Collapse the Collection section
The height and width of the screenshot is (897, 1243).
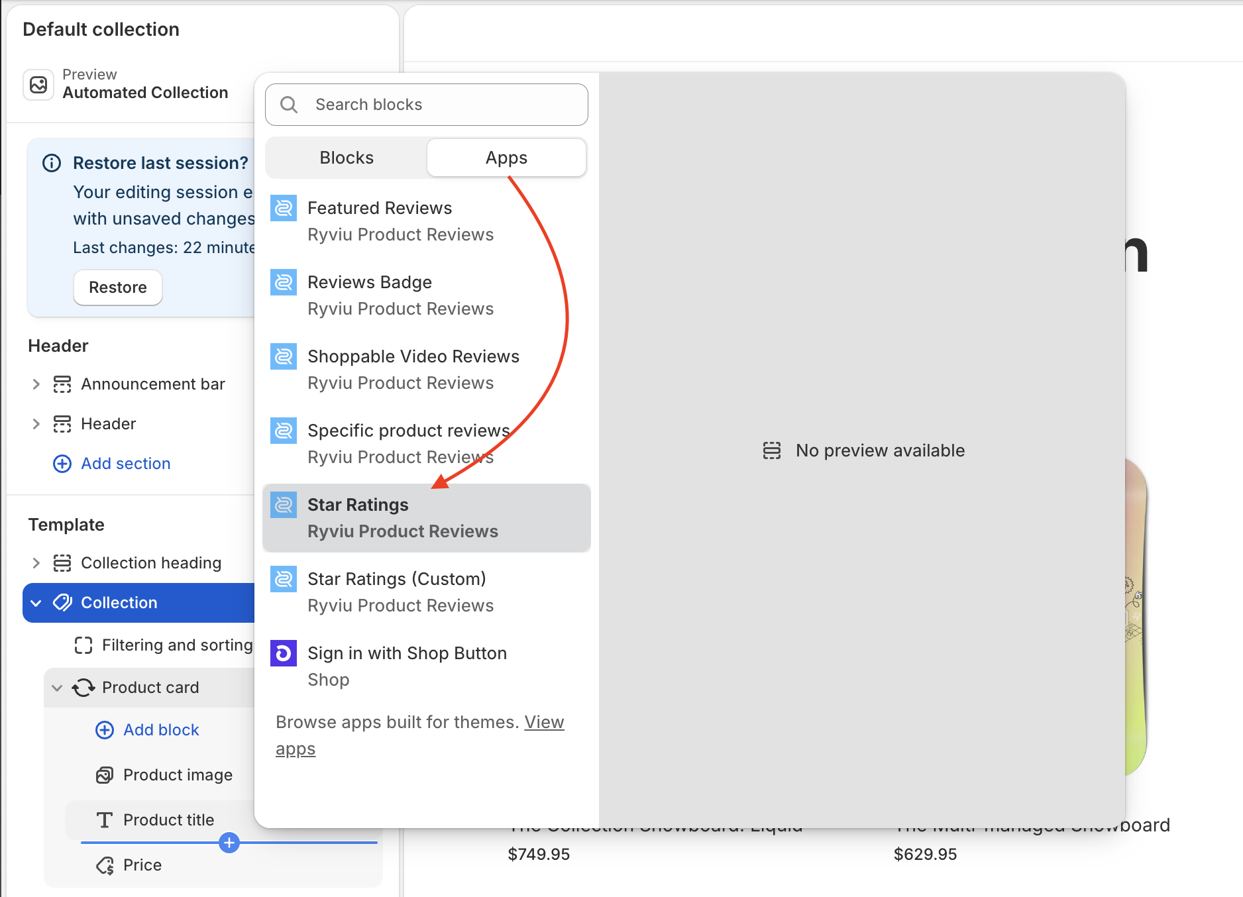tap(36, 603)
